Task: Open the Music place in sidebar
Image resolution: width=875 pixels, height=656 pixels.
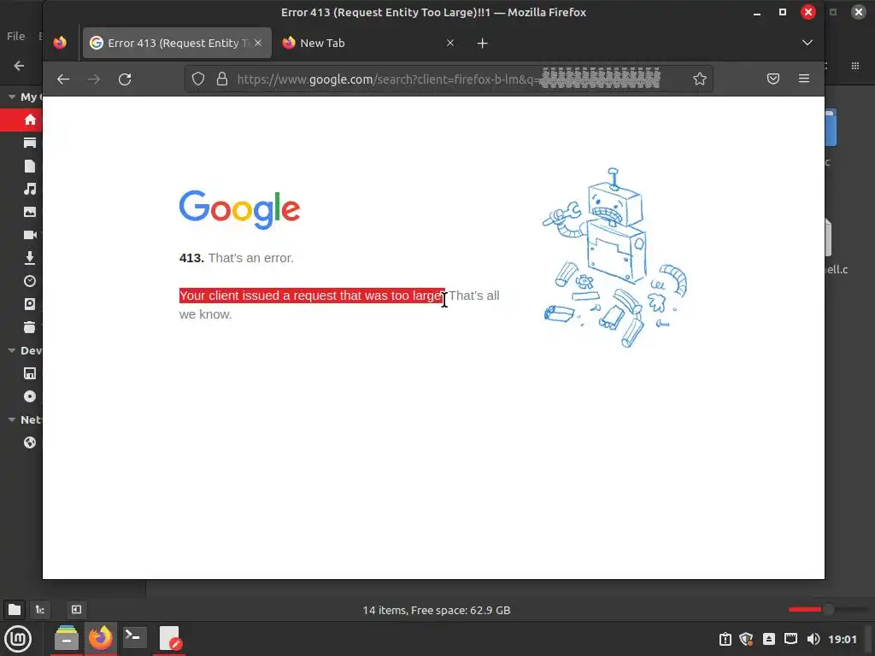Action: click(x=30, y=189)
